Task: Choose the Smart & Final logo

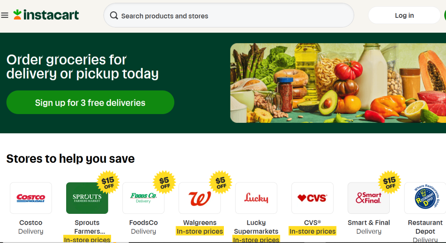Action: (368, 198)
